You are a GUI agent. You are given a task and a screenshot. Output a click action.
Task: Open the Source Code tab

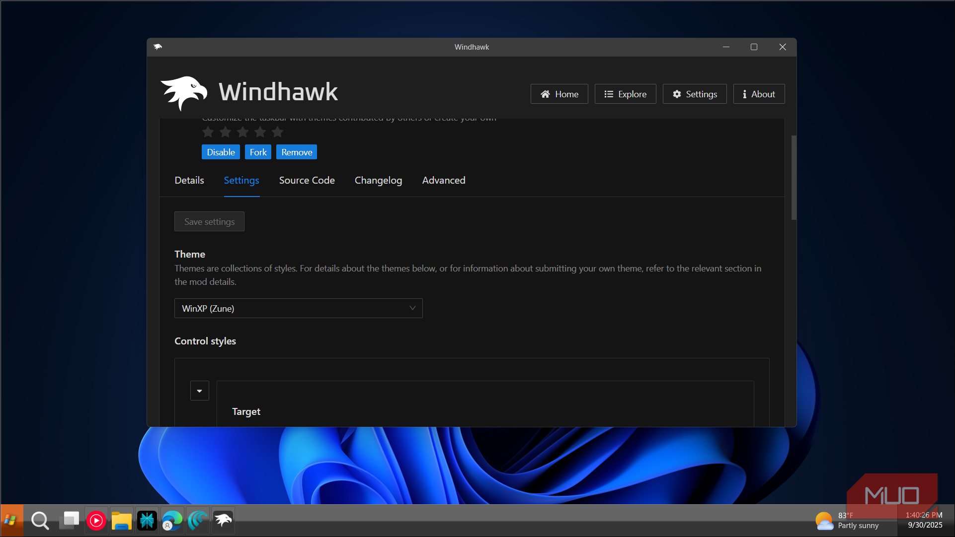click(307, 180)
